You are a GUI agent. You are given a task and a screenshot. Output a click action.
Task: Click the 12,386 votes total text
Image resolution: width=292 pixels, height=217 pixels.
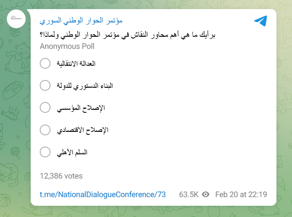pyautogui.click(x=61, y=176)
